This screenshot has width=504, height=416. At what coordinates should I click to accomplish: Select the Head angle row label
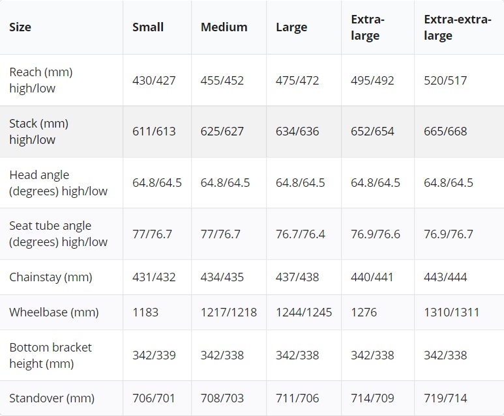pos(58,183)
